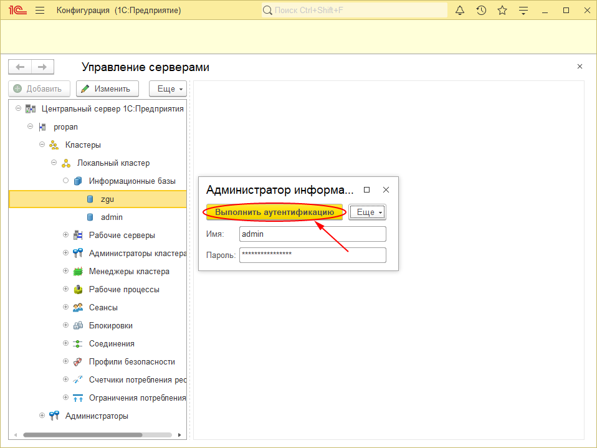Expand the Соединения node

pyautogui.click(x=65, y=343)
